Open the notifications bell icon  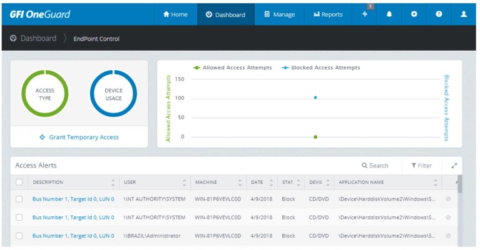pos(389,14)
